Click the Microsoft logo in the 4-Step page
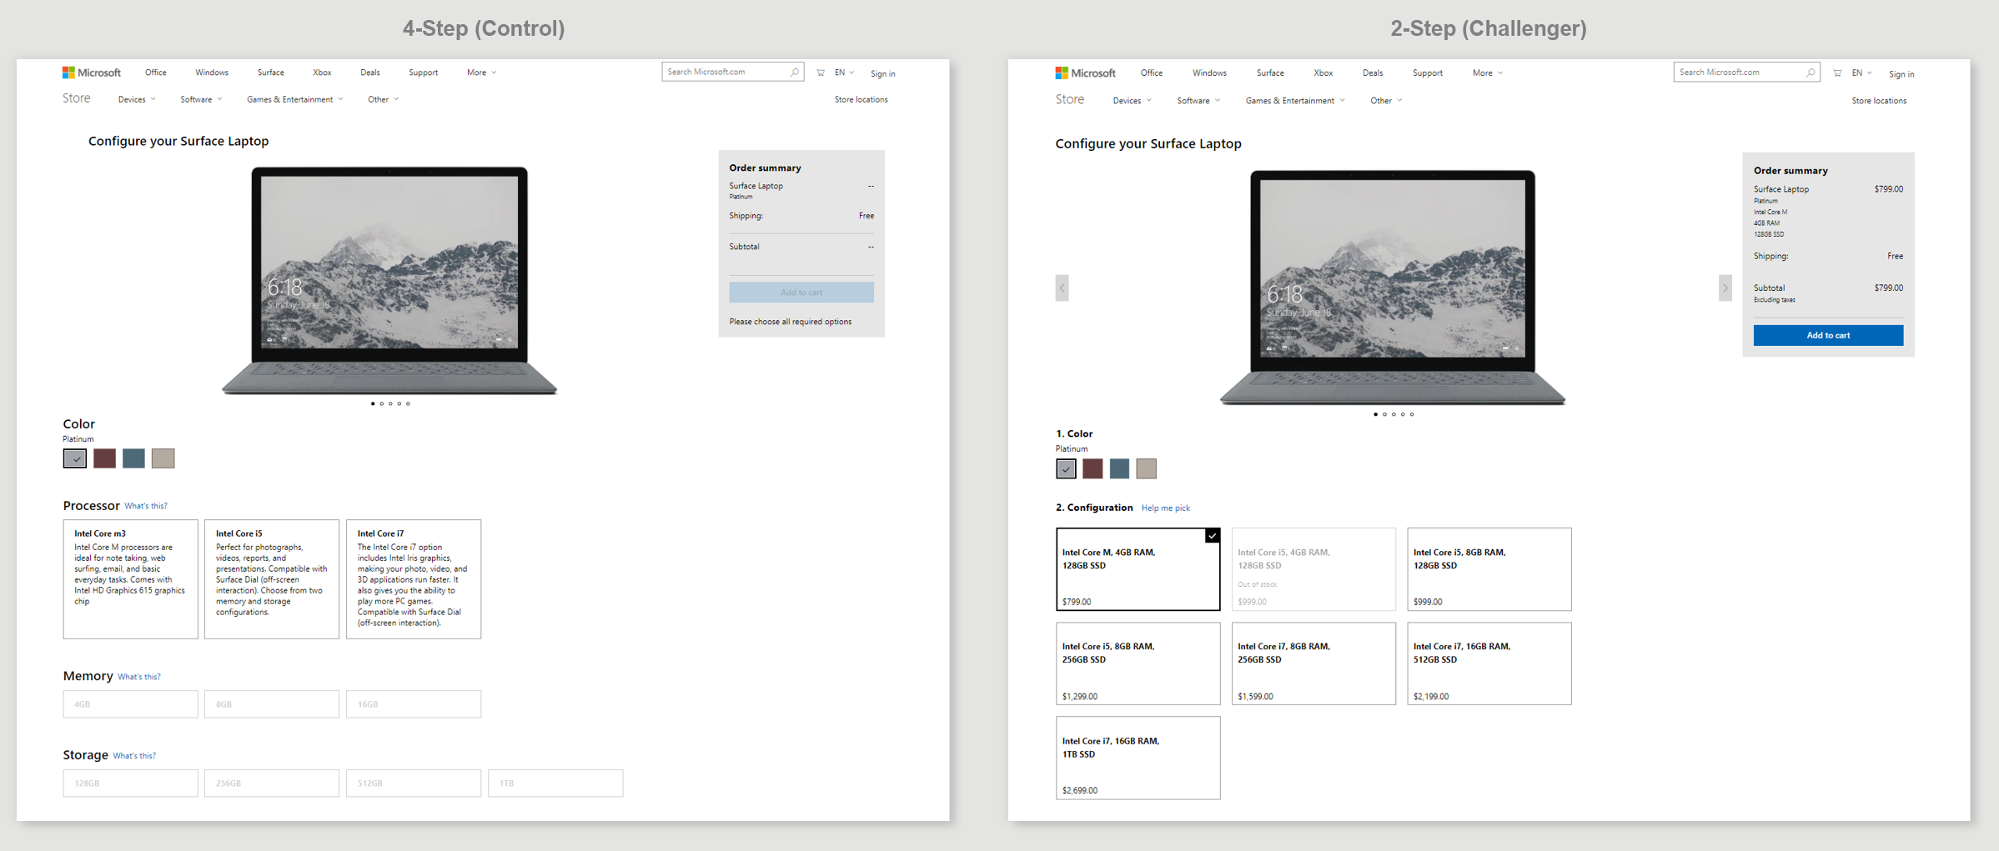Viewport: 1999px width, 851px height. click(x=92, y=73)
